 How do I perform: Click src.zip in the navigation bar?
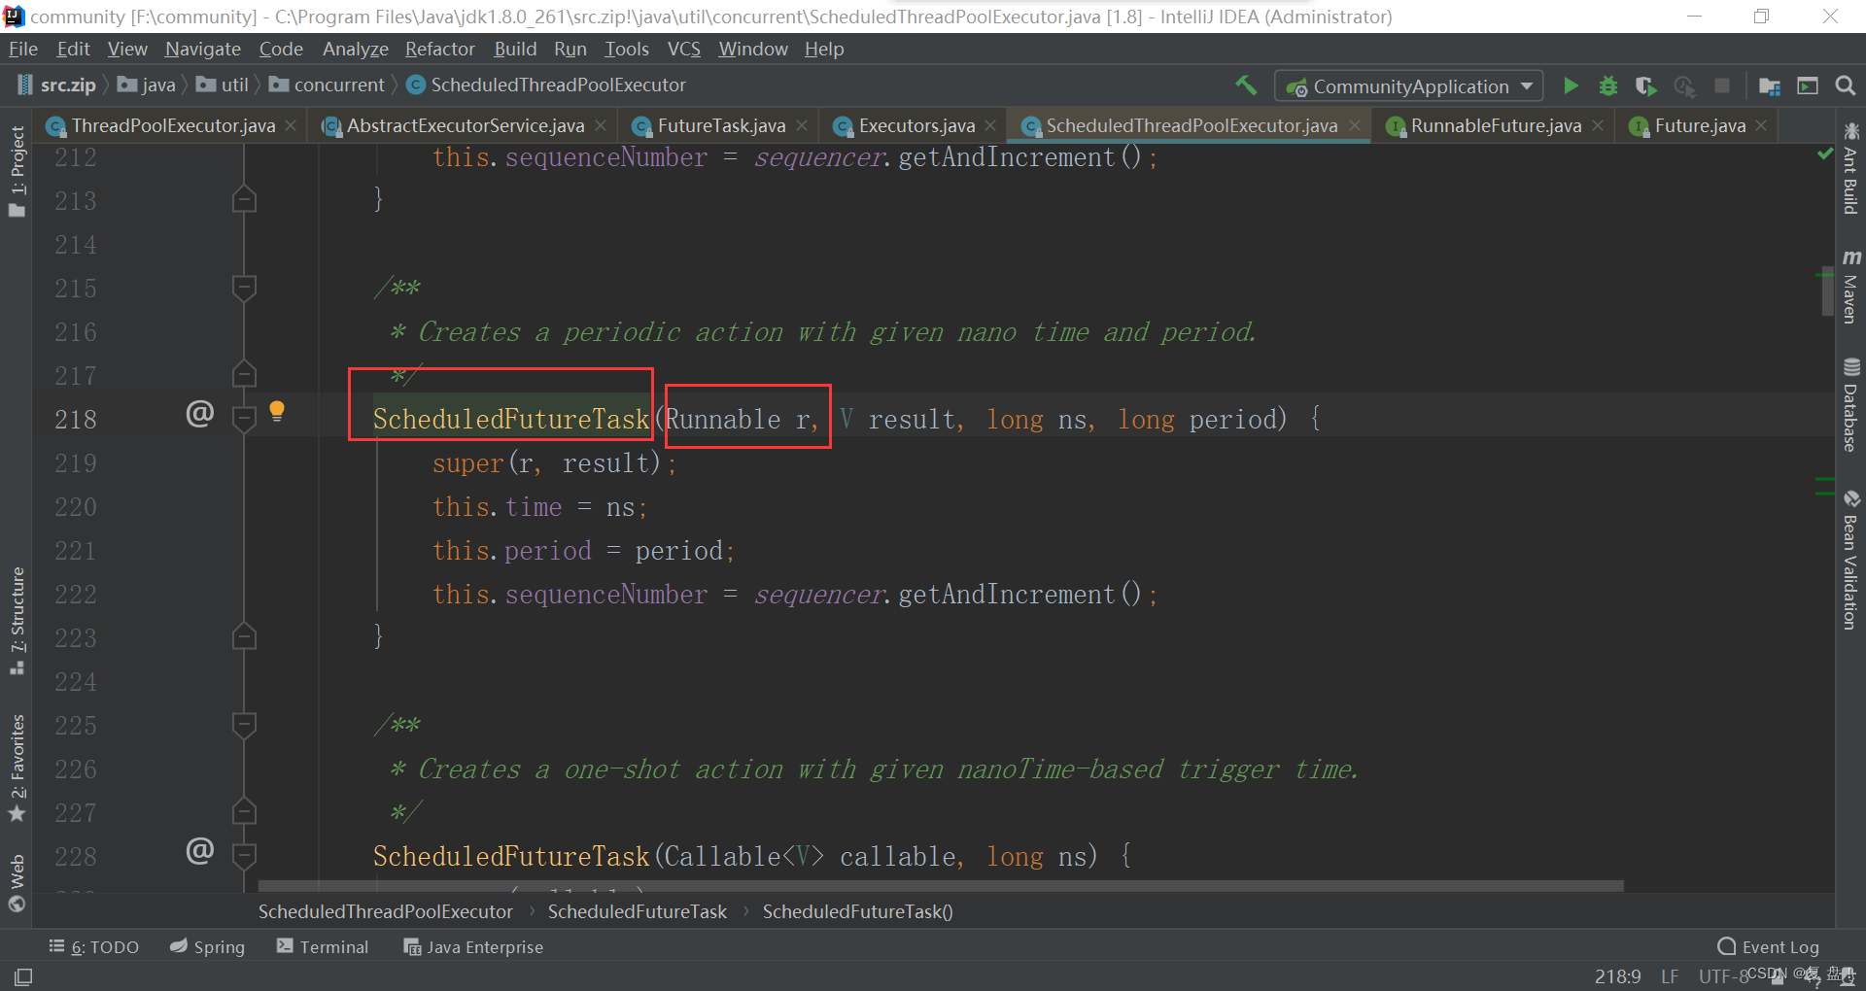click(x=57, y=85)
